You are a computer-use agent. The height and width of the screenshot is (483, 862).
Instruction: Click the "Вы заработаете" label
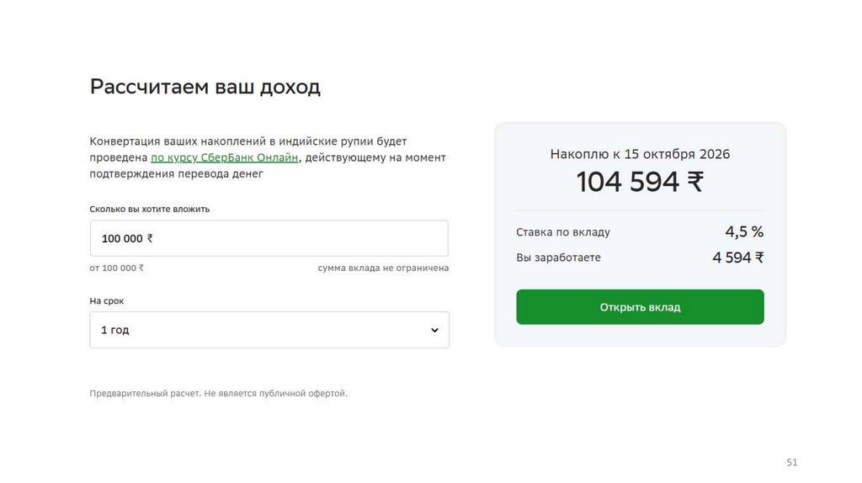(x=559, y=257)
